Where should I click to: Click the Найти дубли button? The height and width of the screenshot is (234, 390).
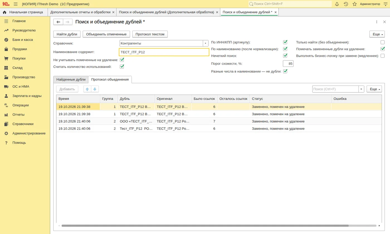click(67, 34)
